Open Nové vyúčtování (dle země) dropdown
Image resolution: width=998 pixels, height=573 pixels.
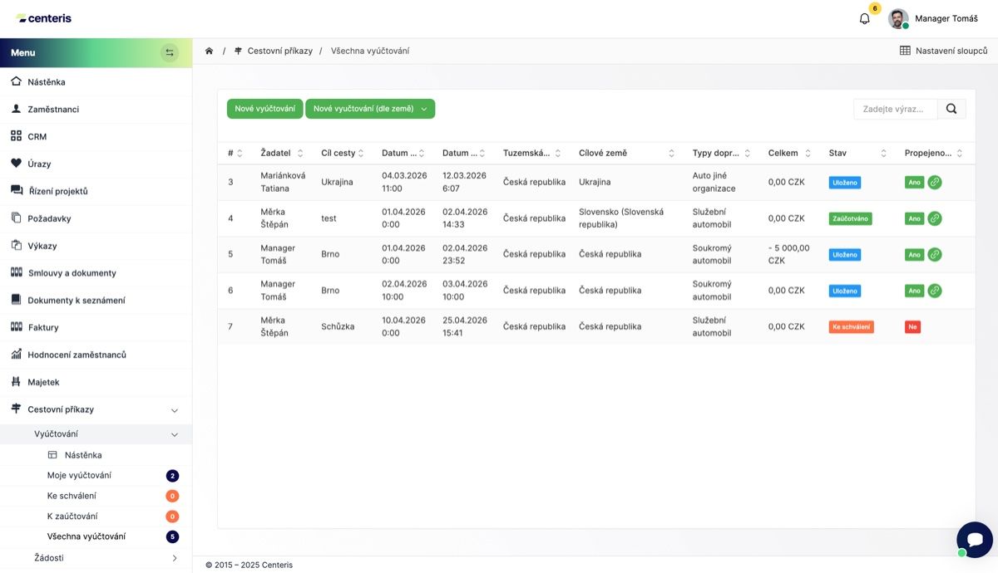370,109
